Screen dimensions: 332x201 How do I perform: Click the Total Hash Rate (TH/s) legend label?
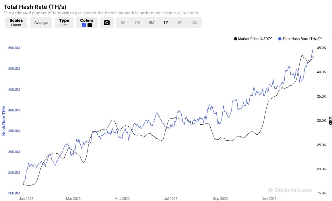[x=301, y=39]
